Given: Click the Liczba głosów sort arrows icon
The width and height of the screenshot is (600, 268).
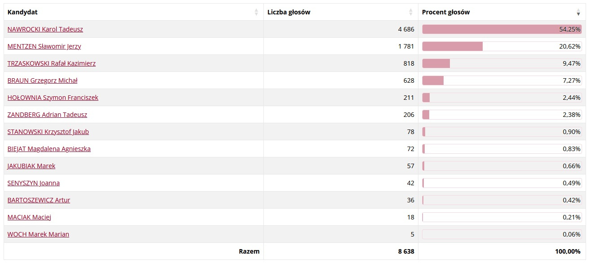Looking at the screenshot, I should click(x=411, y=12).
